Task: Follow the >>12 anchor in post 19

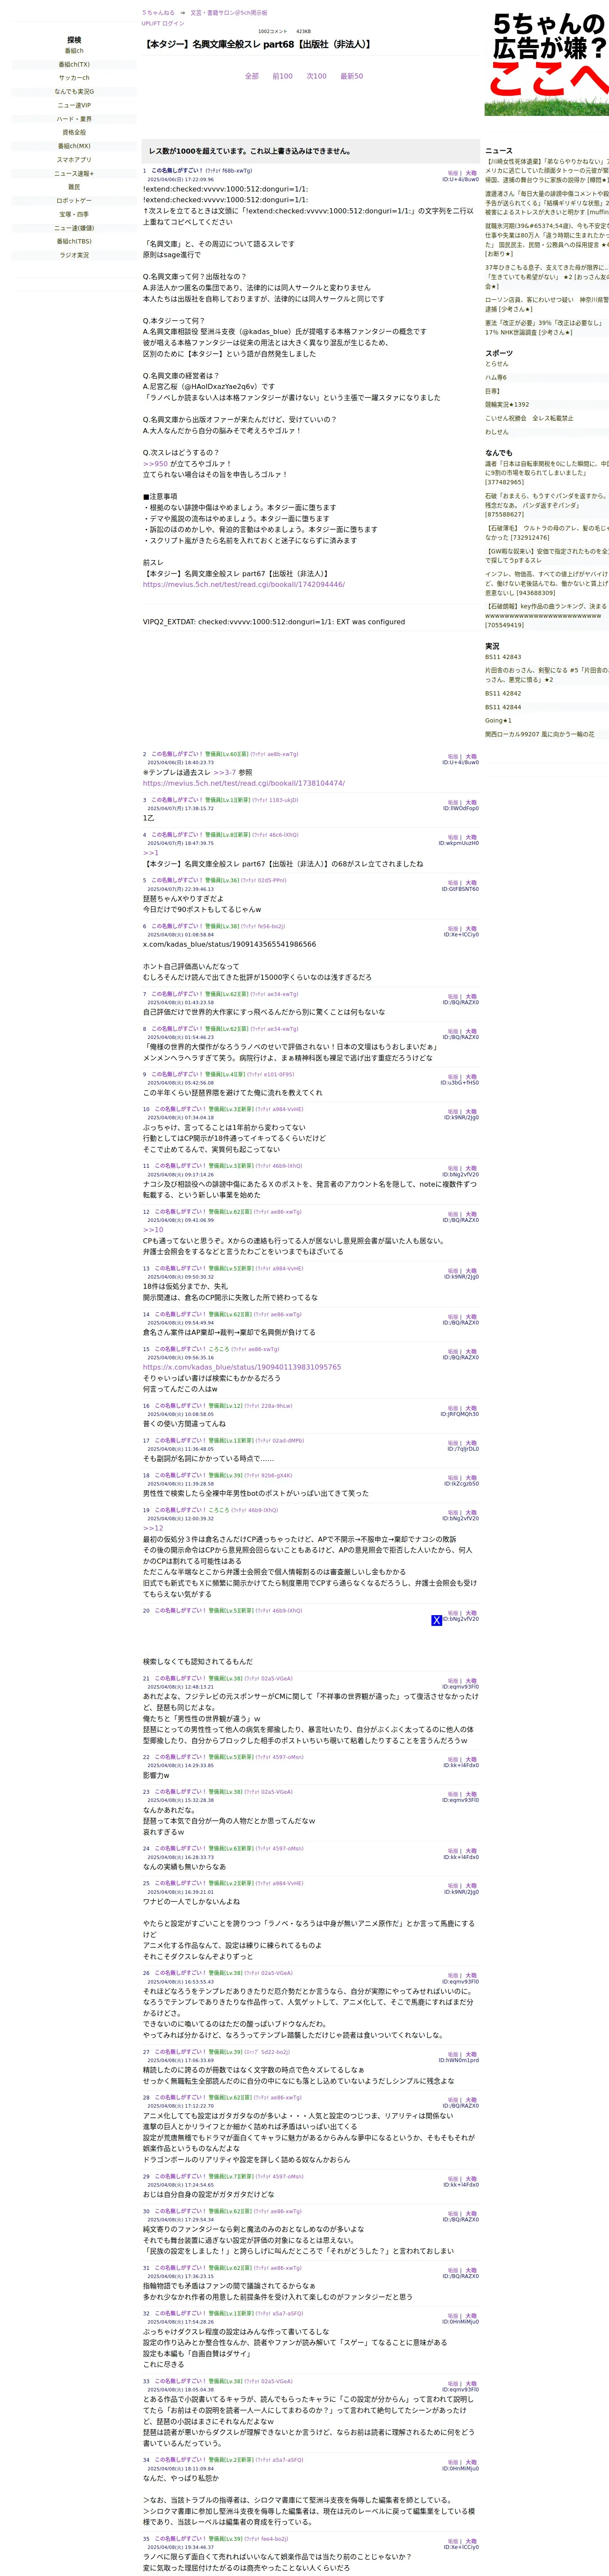Action: 153,1528
